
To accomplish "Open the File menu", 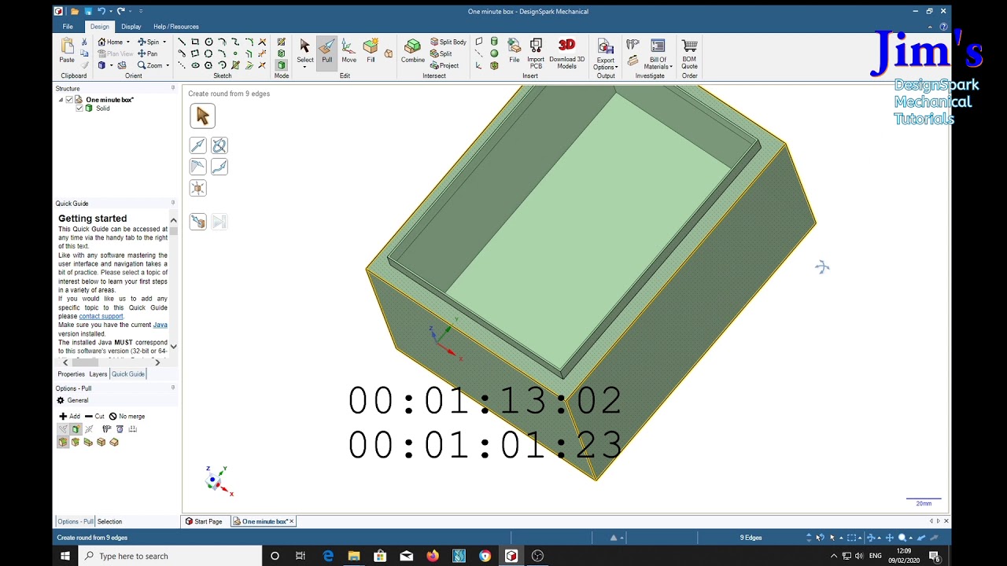I will tap(68, 27).
